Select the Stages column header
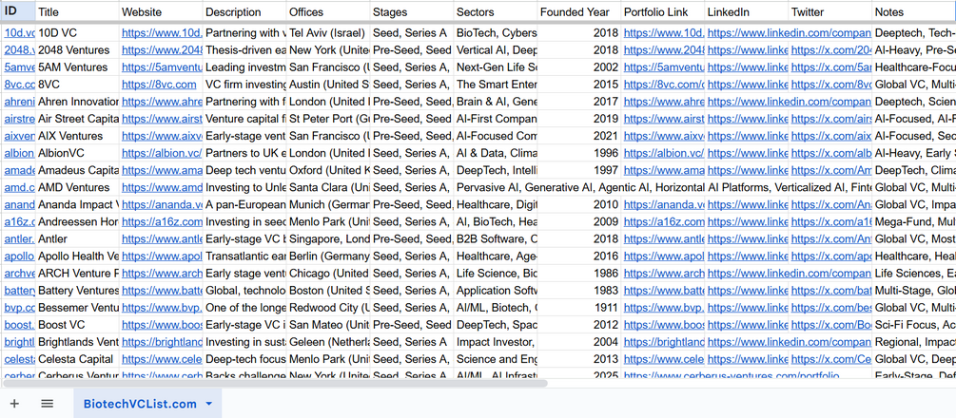 tap(412, 11)
